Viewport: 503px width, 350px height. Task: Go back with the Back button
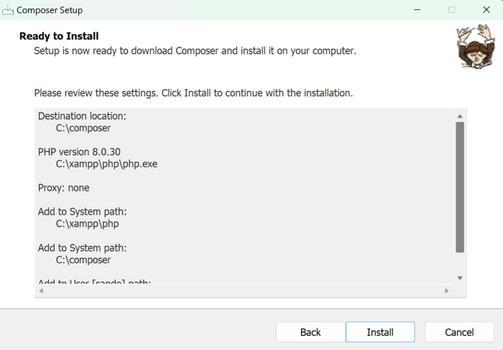click(310, 332)
